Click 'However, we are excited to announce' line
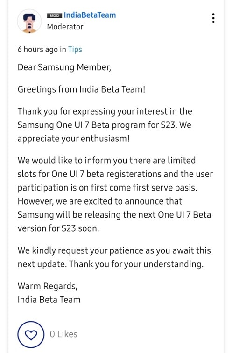Screen dimensions: 232x353 (x=100, y=201)
